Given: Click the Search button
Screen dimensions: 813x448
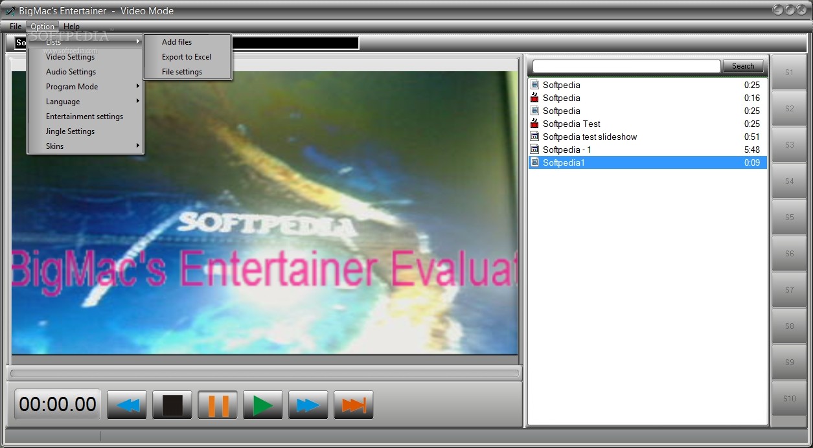Looking at the screenshot, I should 743,66.
